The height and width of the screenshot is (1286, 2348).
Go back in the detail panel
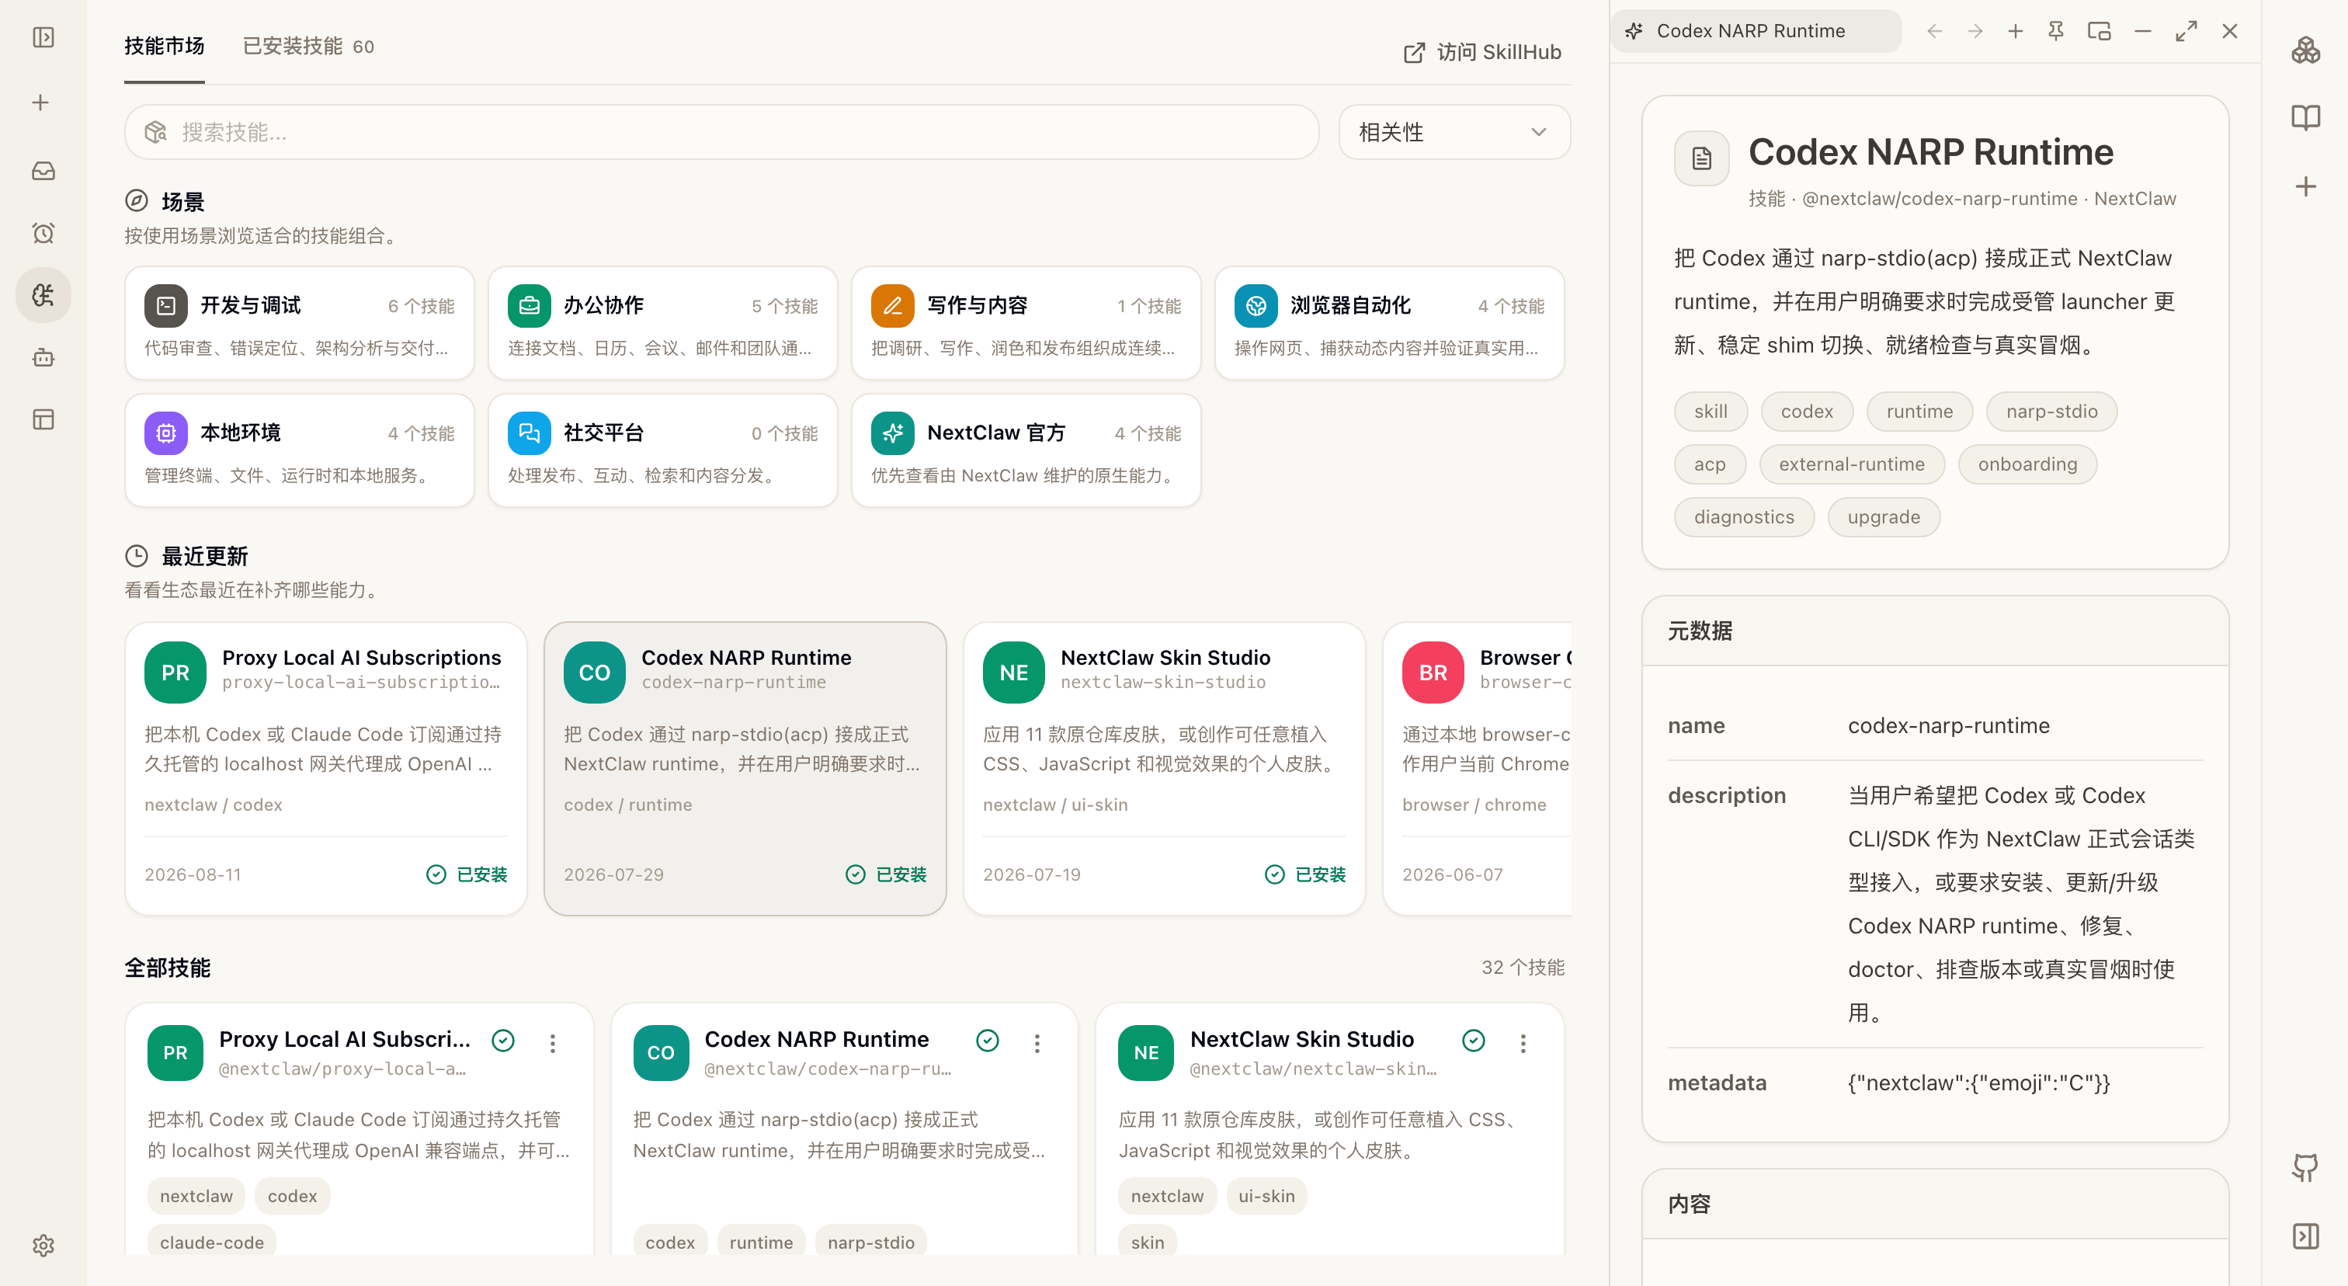tap(1934, 31)
